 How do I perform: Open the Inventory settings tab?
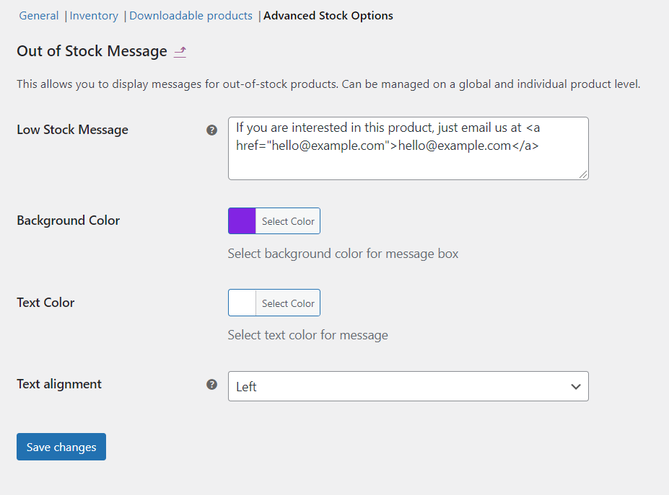tap(94, 15)
